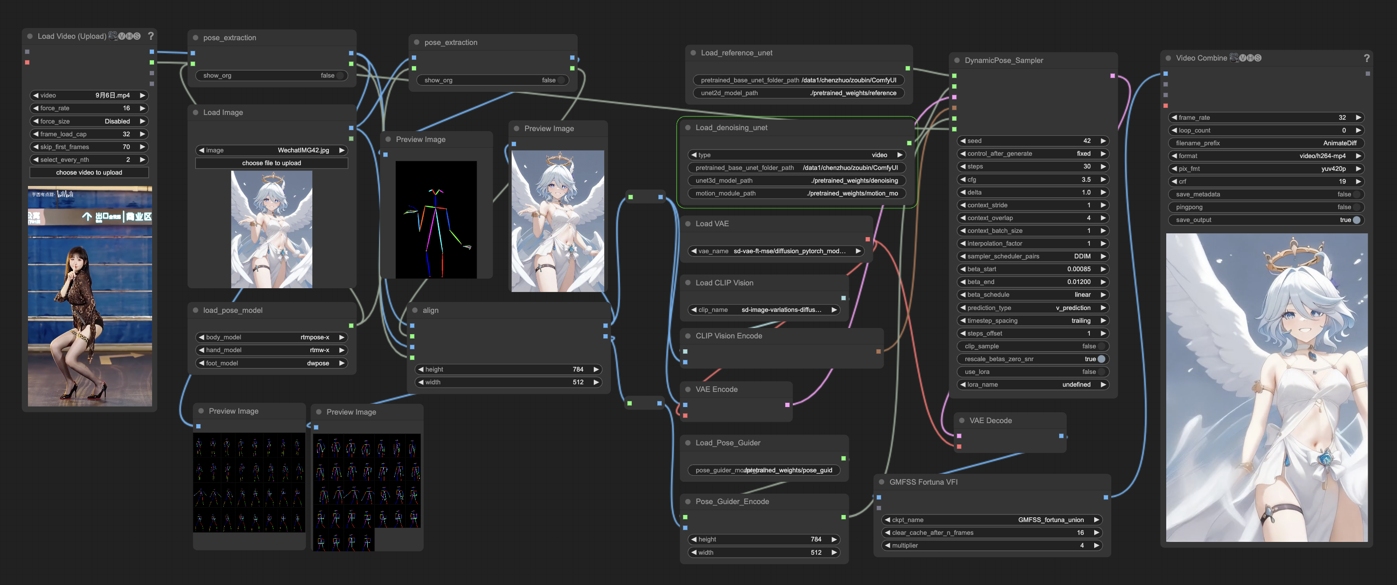The height and width of the screenshot is (585, 1397).
Task: Click the left arrow to decrease frame_load_cap
Action: (36, 134)
